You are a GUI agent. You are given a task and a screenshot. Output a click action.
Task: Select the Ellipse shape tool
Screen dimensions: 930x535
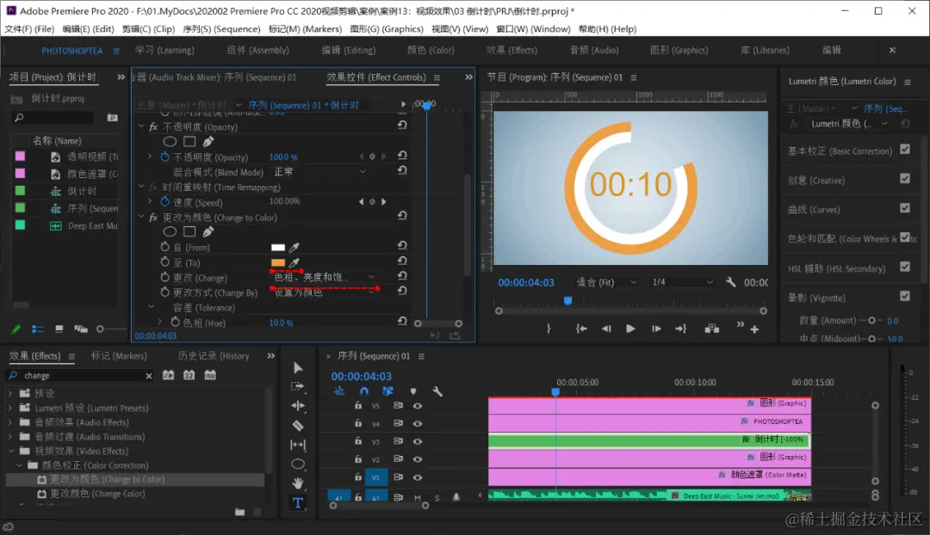pyautogui.click(x=298, y=464)
